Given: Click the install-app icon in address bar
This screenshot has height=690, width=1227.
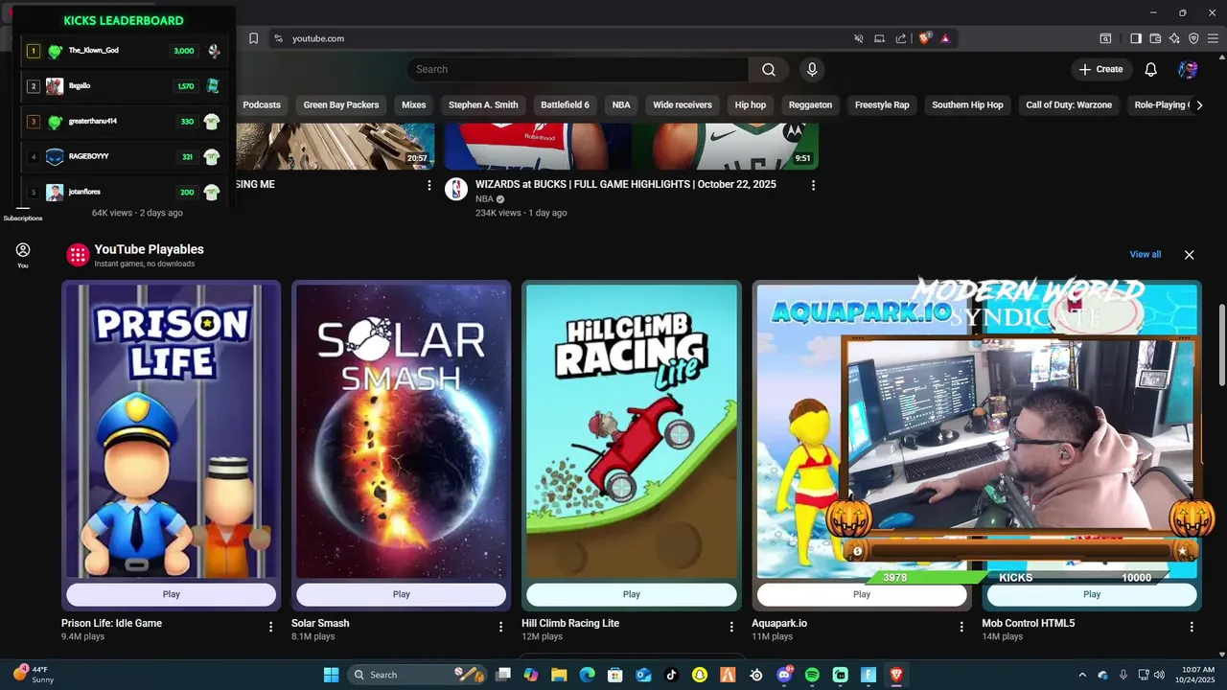Looking at the screenshot, I should pos(880,38).
